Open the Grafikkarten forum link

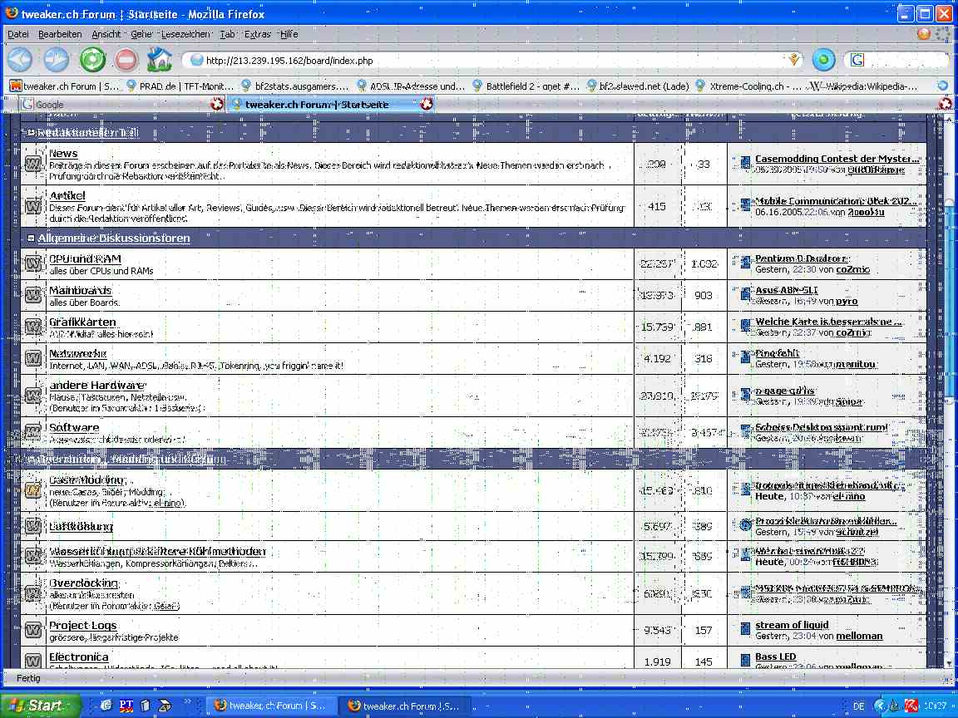[x=82, y=322]
